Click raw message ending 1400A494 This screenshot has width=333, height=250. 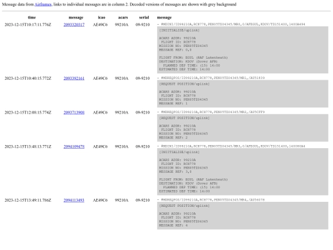pyautogui.click(x=231, y=24)
